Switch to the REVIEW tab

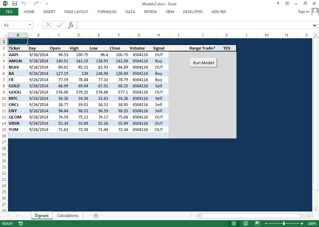coord(150,12)
